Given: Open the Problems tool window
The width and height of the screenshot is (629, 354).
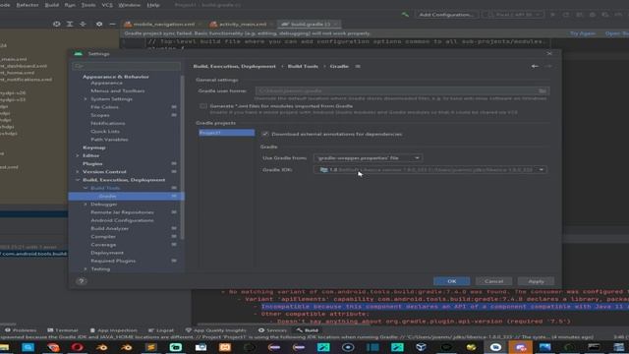Looking at the screenshot, I should coord(20,330).
